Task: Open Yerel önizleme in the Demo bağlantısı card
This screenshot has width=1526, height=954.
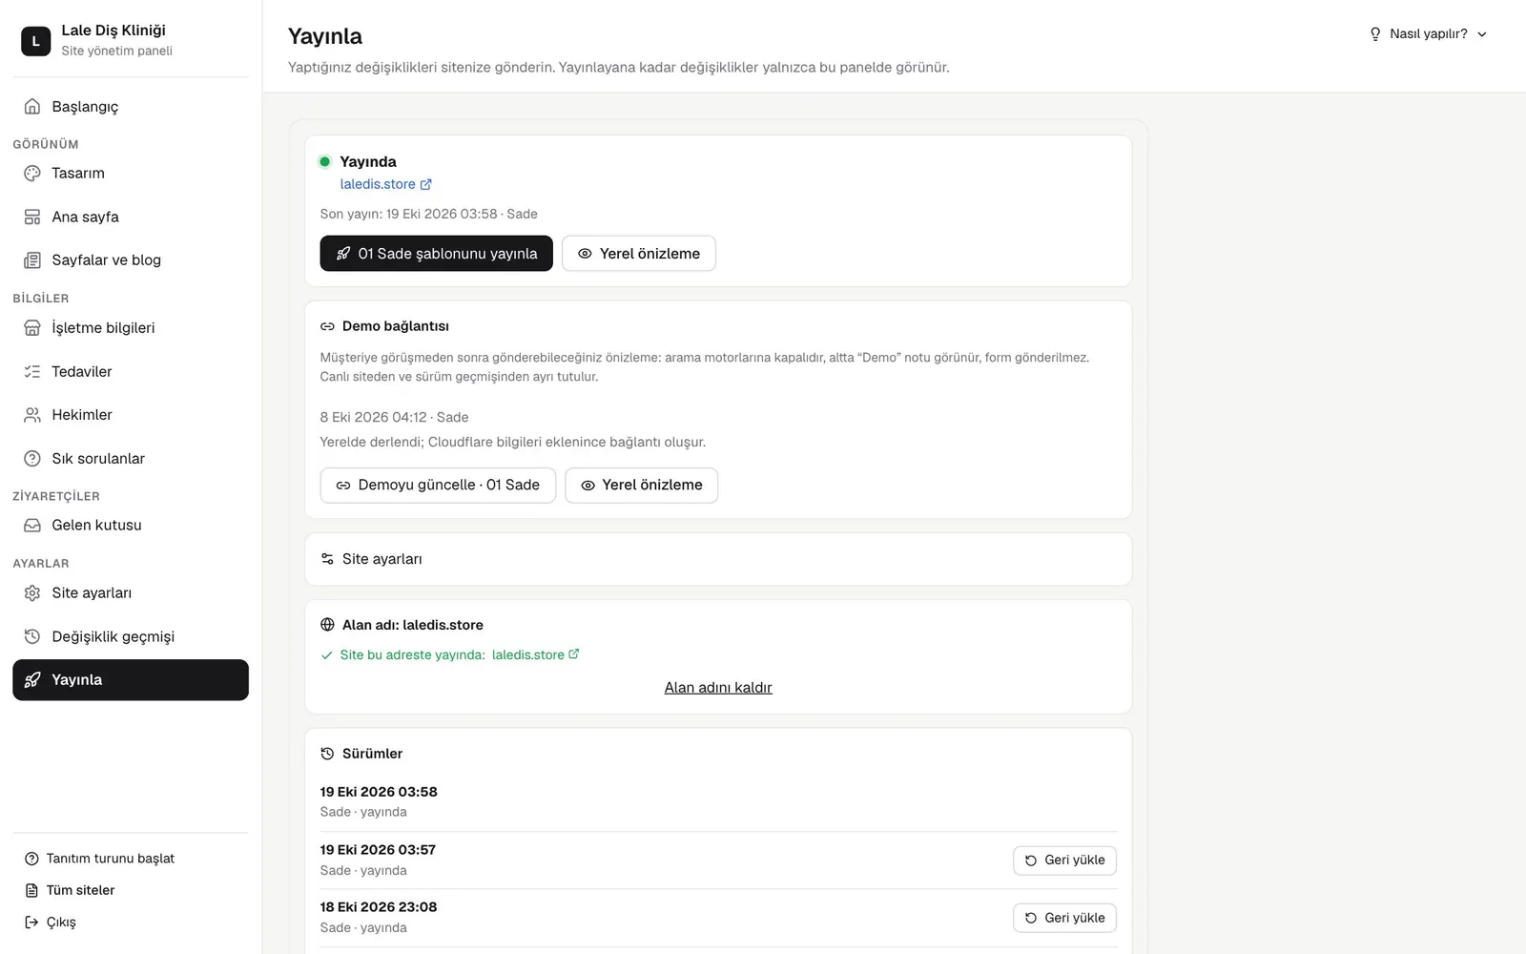Action: point(641,485)
